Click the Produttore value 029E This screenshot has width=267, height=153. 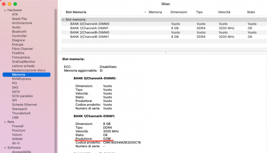[x=107, y=139]
